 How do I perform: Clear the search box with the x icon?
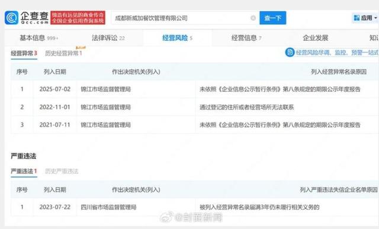tap(253, 18)
